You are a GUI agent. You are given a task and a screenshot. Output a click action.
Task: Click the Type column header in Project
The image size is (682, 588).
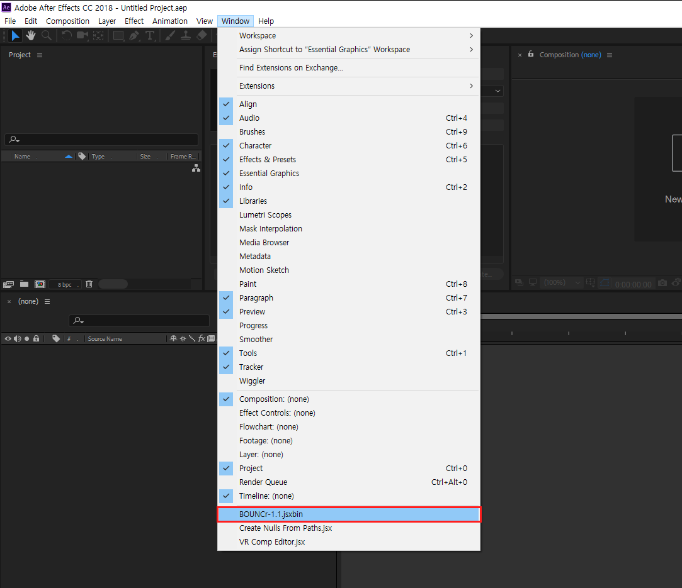98,157
